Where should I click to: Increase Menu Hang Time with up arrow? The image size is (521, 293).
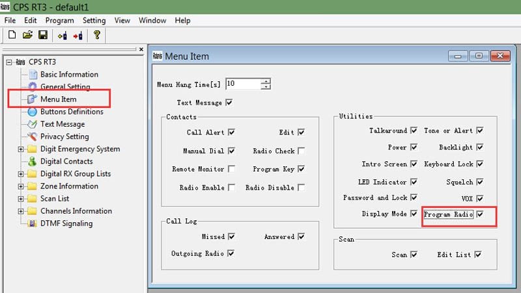(266, 81)
